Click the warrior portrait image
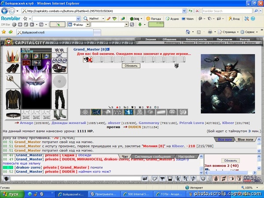 (227, 84)
